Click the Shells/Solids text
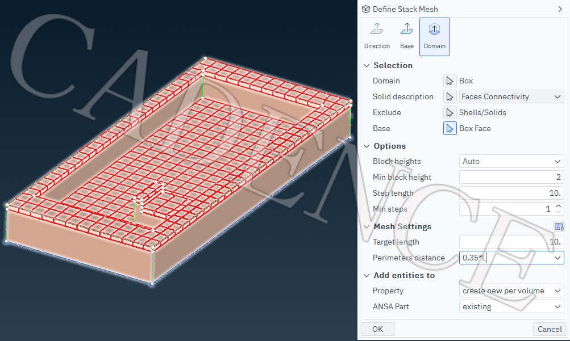This screenshot has height=341, width=570. (482, 112)
